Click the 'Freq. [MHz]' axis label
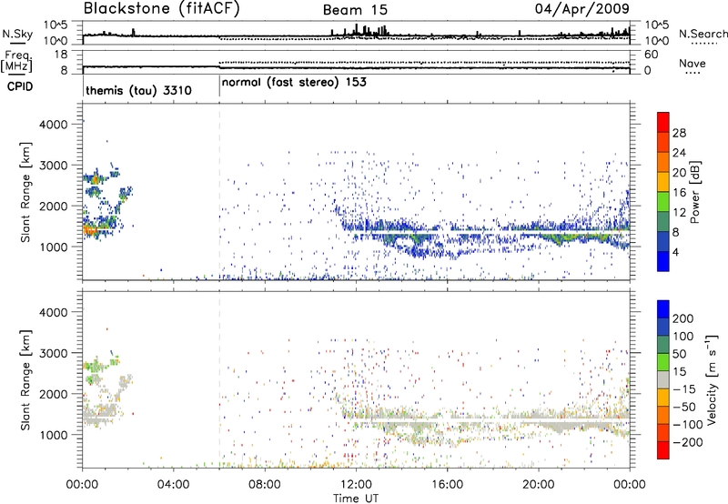 point(17,62)
